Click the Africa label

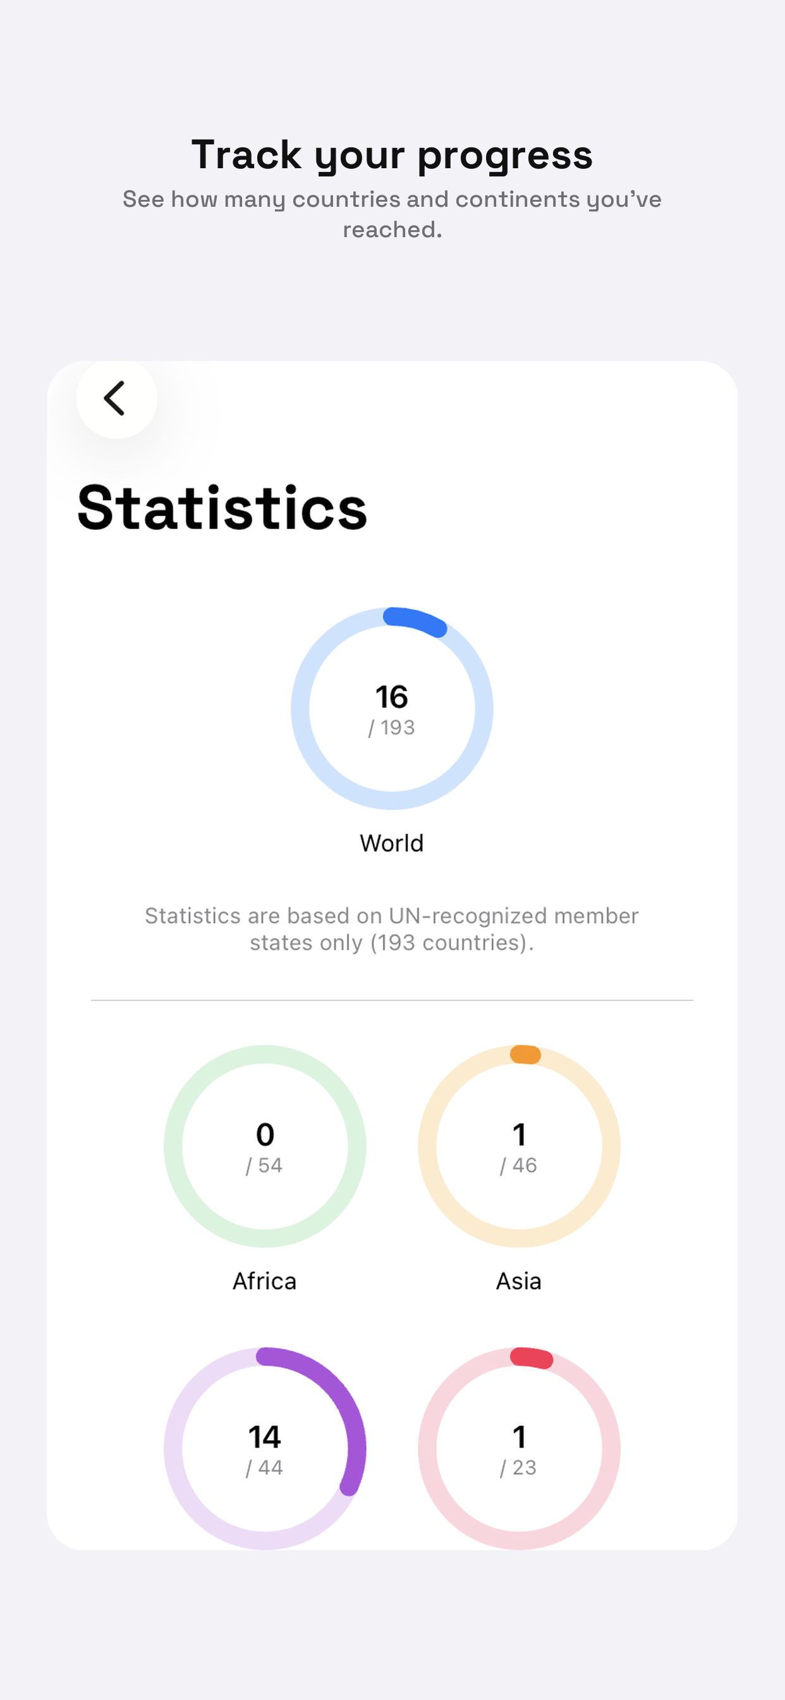click(x=265, y=1281)
